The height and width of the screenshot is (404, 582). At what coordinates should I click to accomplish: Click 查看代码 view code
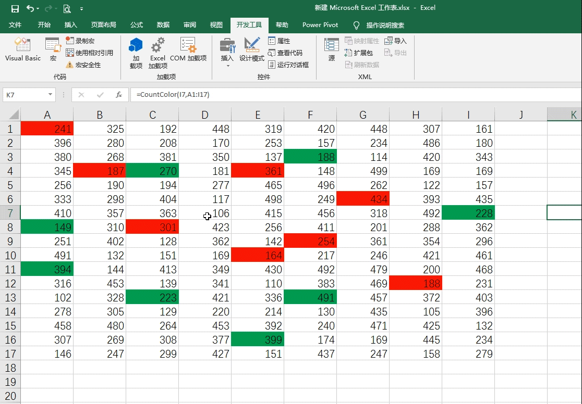pos(285,53)
